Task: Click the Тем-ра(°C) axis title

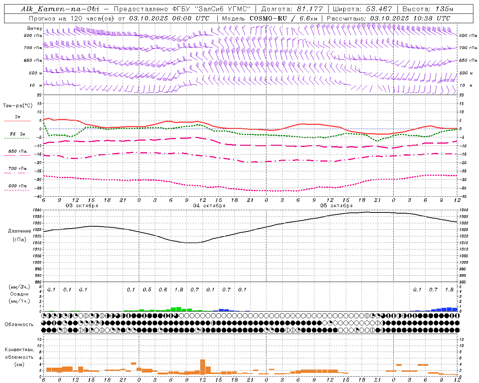Action: 18,106
